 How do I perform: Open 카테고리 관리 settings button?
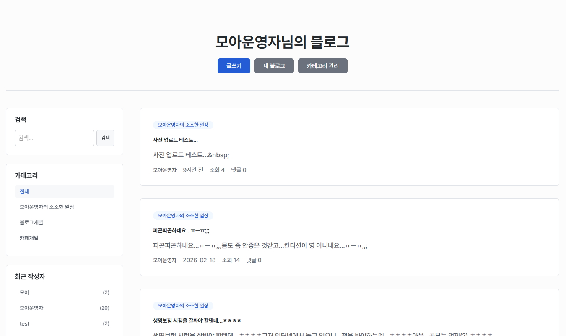tap(322, 66)
